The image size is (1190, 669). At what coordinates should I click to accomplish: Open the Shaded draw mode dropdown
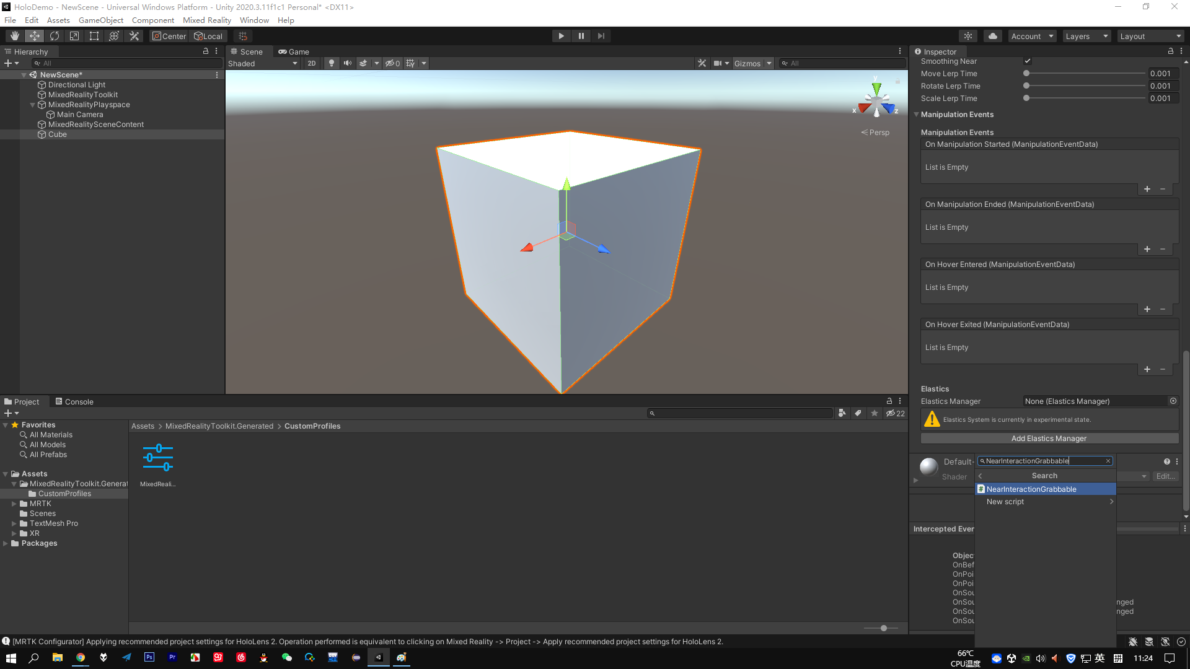(x=263, y=63)
